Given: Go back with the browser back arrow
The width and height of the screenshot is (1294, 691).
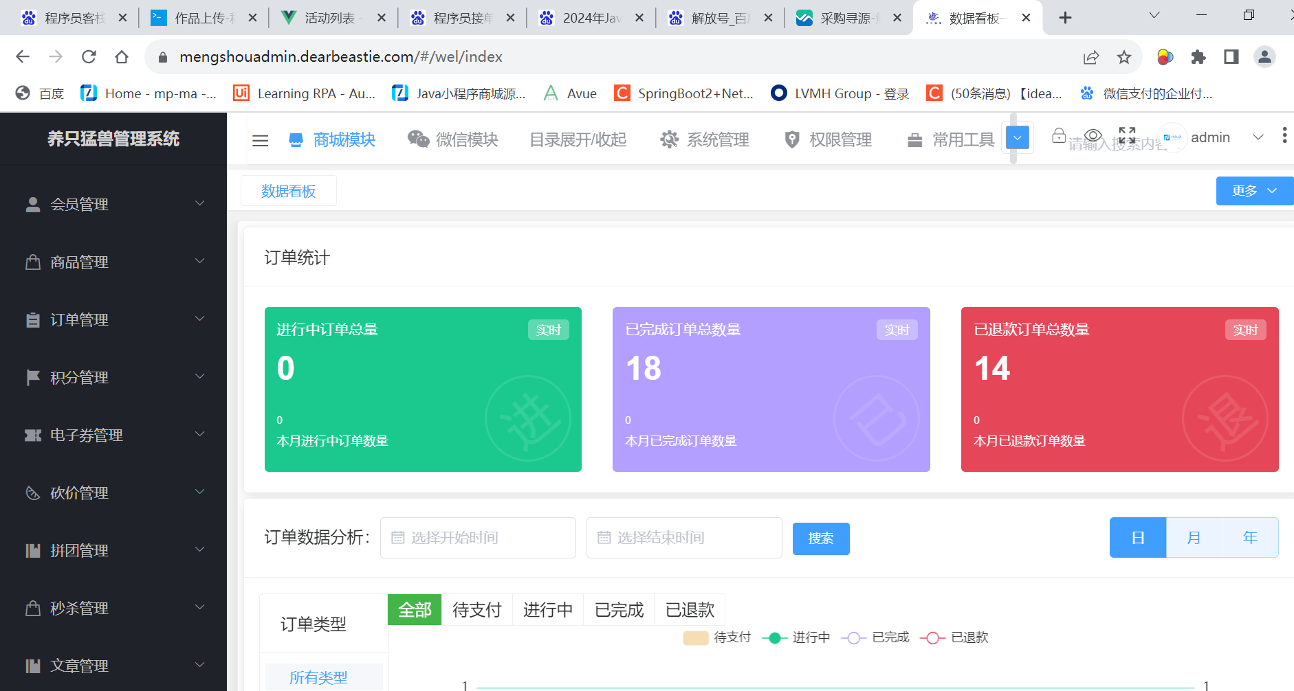Looking at the screenshot, I should [x=23, y=57].
